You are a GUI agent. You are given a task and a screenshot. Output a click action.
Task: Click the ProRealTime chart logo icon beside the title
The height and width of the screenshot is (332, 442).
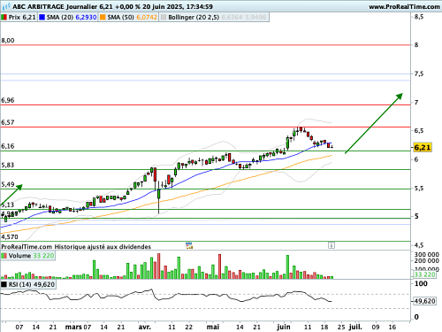pos(6,6)
